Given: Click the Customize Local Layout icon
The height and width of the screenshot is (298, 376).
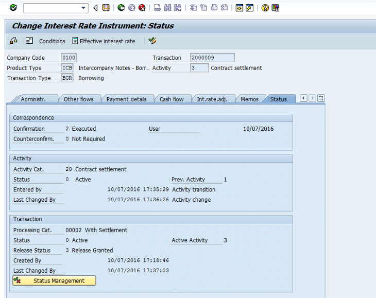Looking at the screenshot, I should click(275, 8).
